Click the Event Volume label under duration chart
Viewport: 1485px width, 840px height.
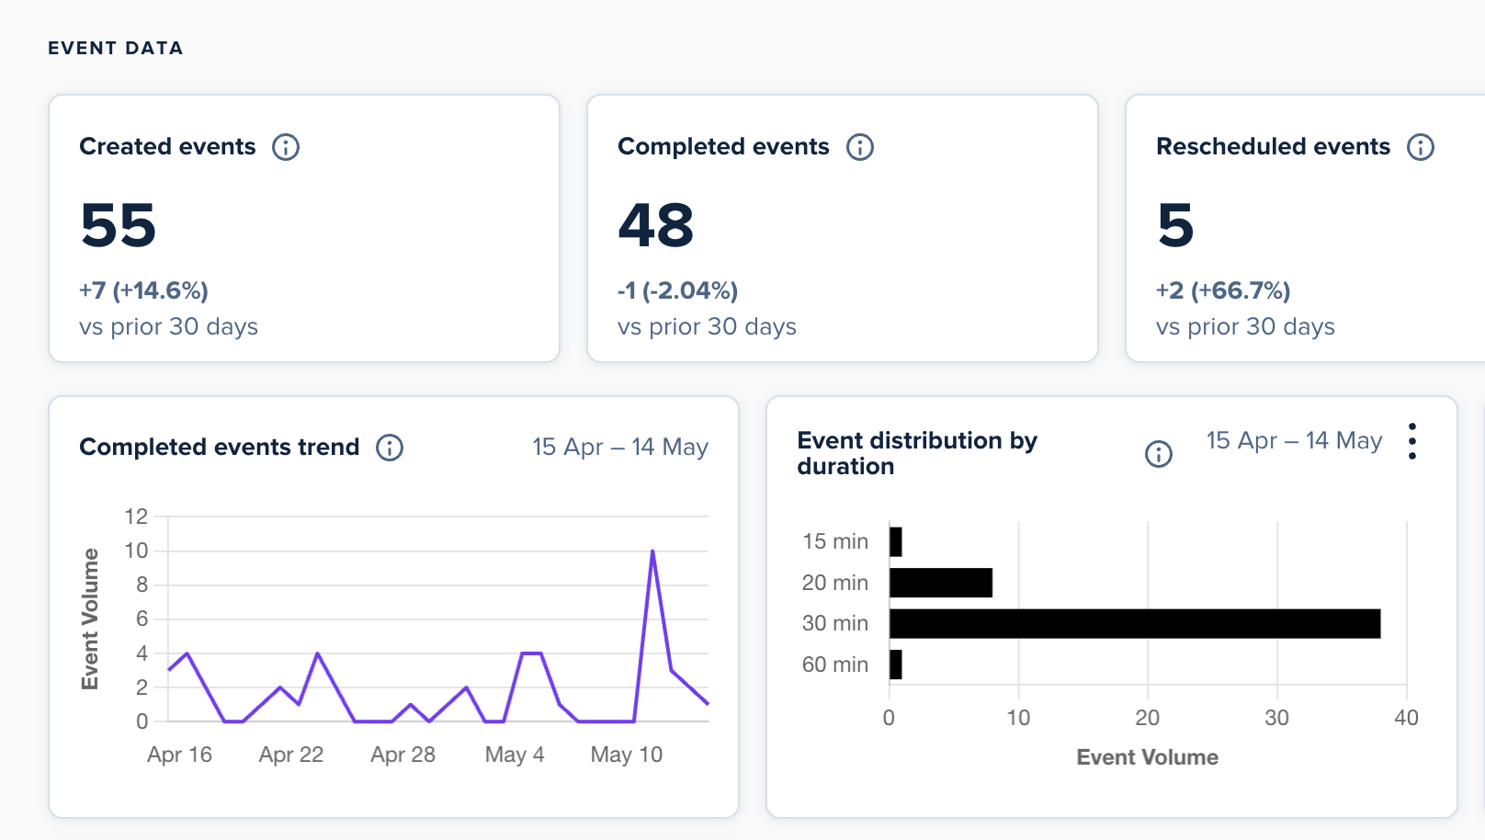click(1148, 757)
